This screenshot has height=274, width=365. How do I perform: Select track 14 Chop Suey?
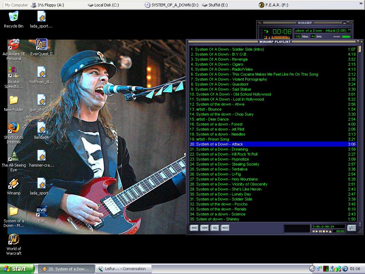[x=273, y=114]
